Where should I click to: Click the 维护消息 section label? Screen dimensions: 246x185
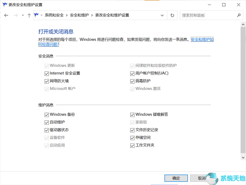coord(46,105)
